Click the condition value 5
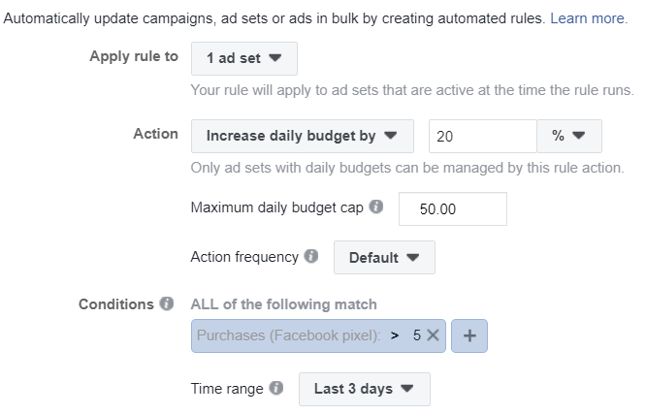 pos(417,335)
